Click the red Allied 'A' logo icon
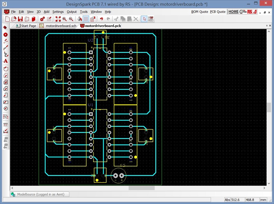Screen dimensions: 274x204 [255, 12]
